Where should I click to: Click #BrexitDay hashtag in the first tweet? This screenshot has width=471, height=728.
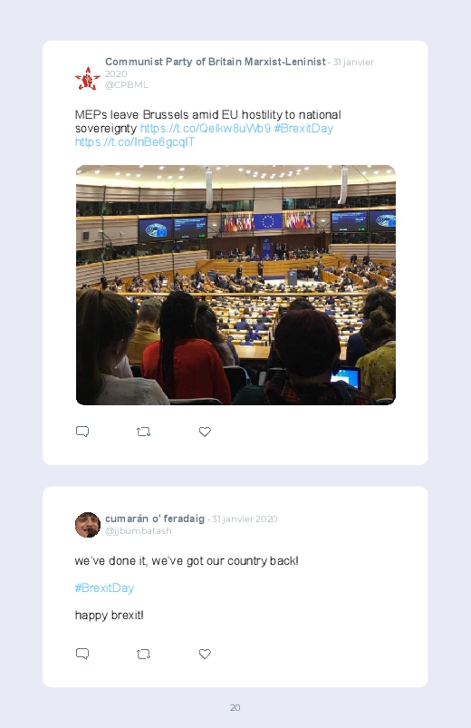303,128
